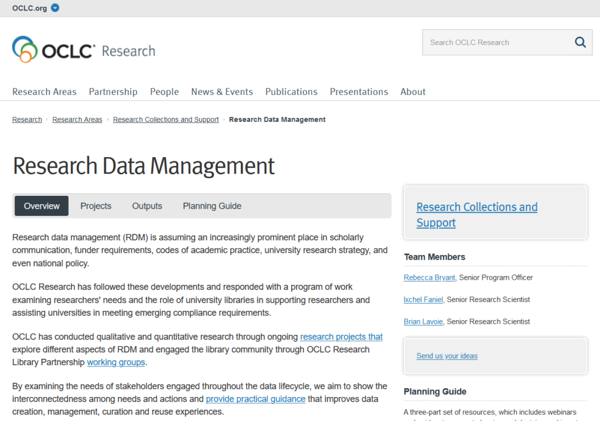The height and width of the screenshot is (421, 600).
Task: View Brian Lavoie's profile
Action: coord(423,322)
